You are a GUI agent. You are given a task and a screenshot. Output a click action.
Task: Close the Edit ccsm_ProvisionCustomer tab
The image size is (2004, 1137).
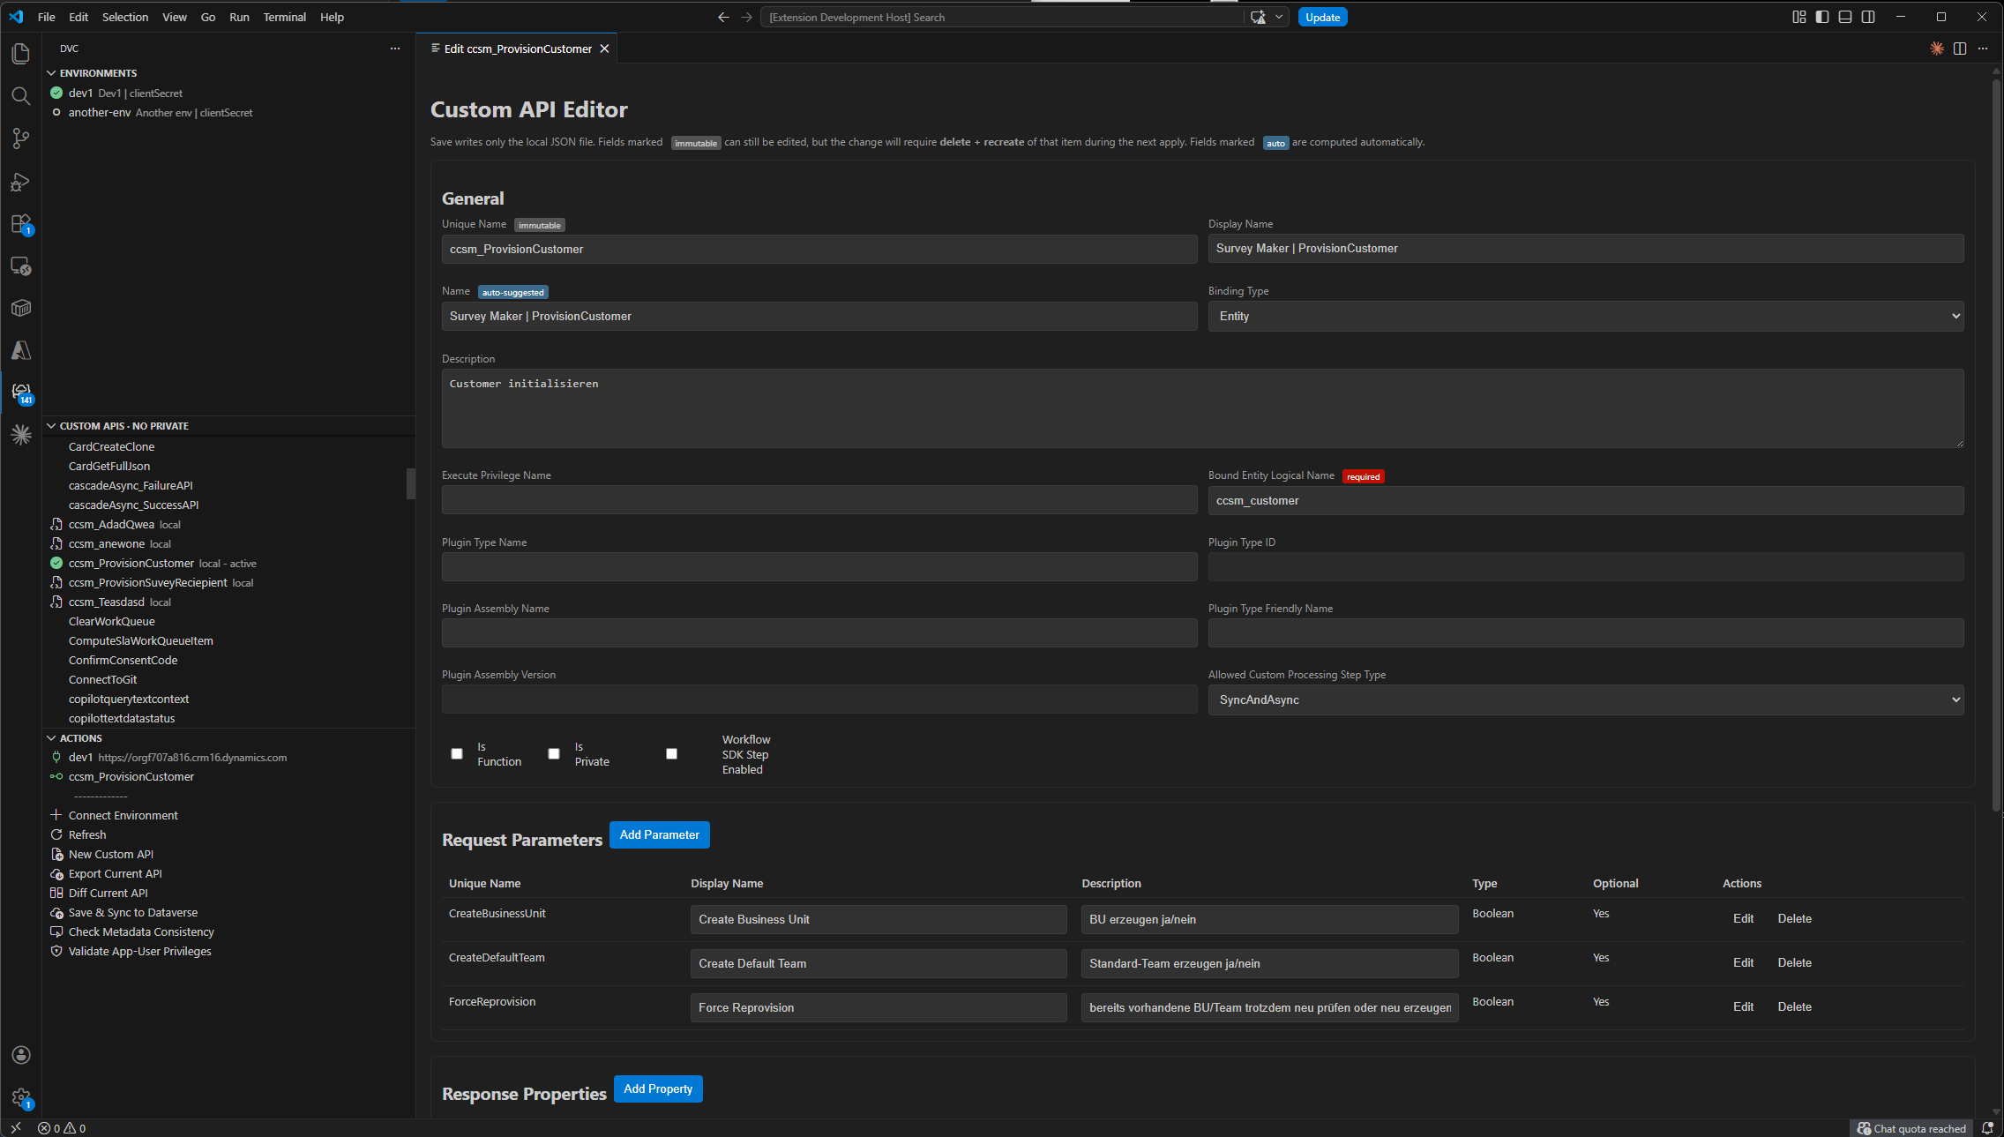(x=605, y=49)
